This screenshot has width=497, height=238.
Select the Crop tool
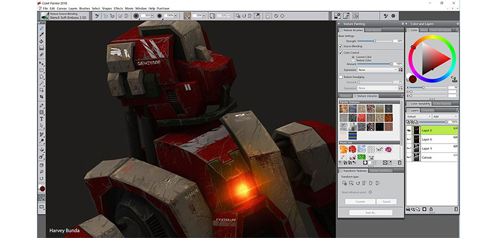coord(42,97)
